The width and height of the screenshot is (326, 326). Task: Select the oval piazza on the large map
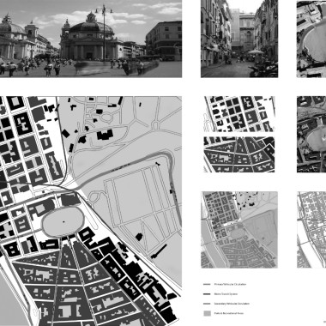click(63, 222)
